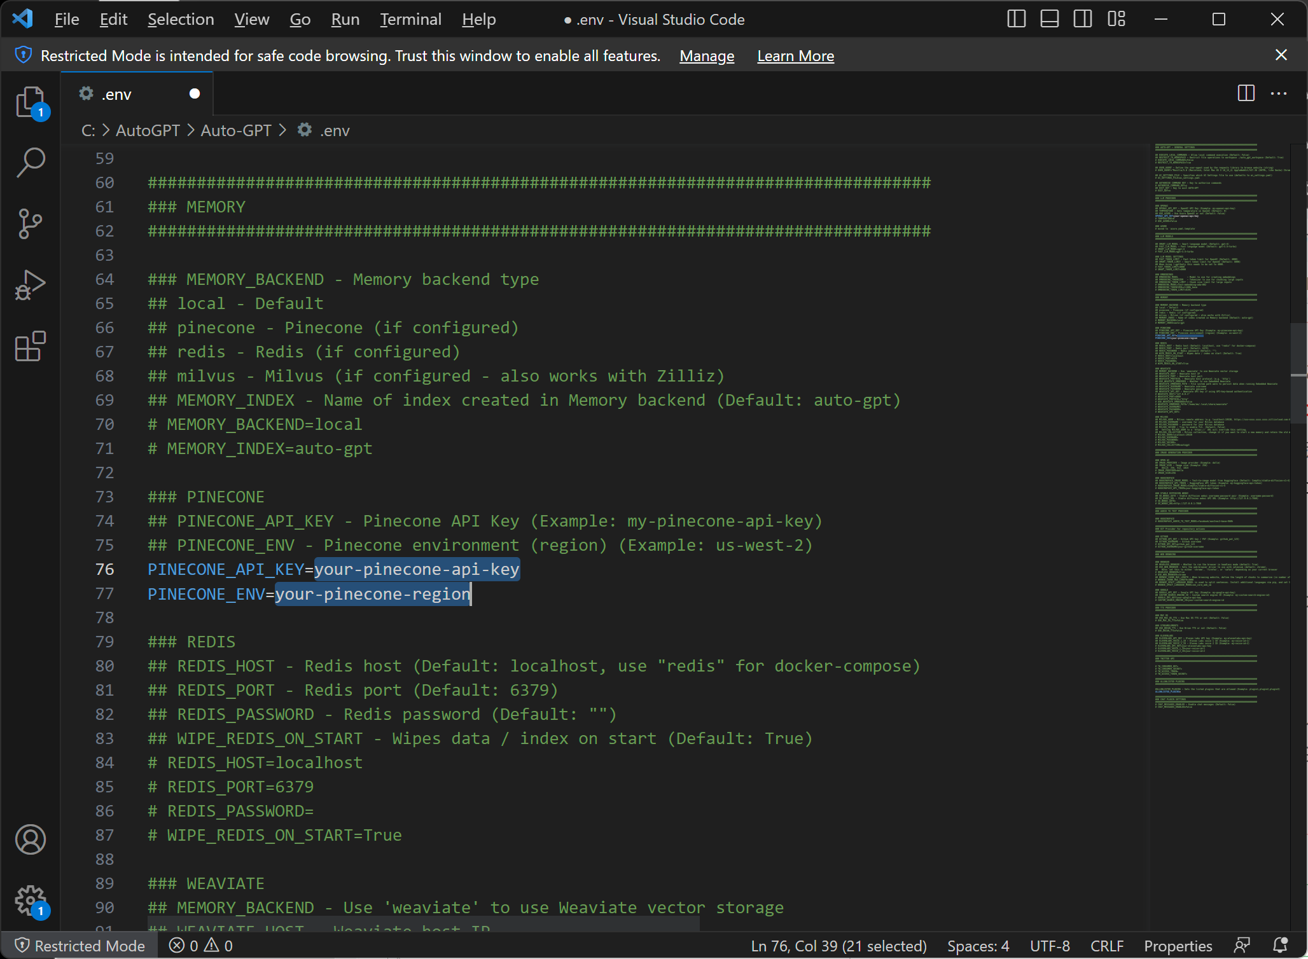Viewport: 1308px width, 959px height.
Task: Click the '### MEMORY' comment on line 61
Action: pos(197,207)
